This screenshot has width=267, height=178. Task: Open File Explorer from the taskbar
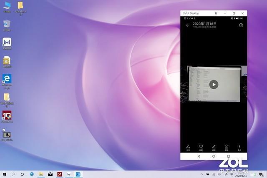[x=41, y=174]
